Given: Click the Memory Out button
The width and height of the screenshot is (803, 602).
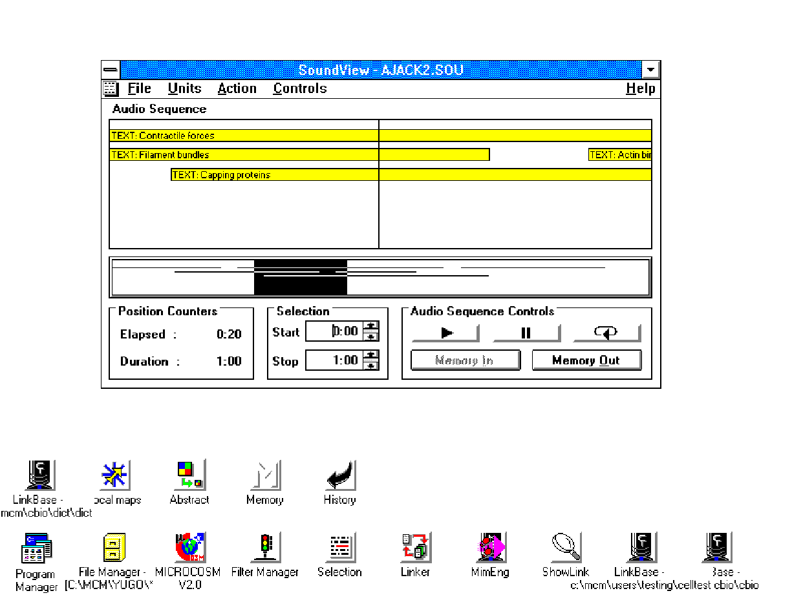Looking at the screenshot, I should 586,360.
